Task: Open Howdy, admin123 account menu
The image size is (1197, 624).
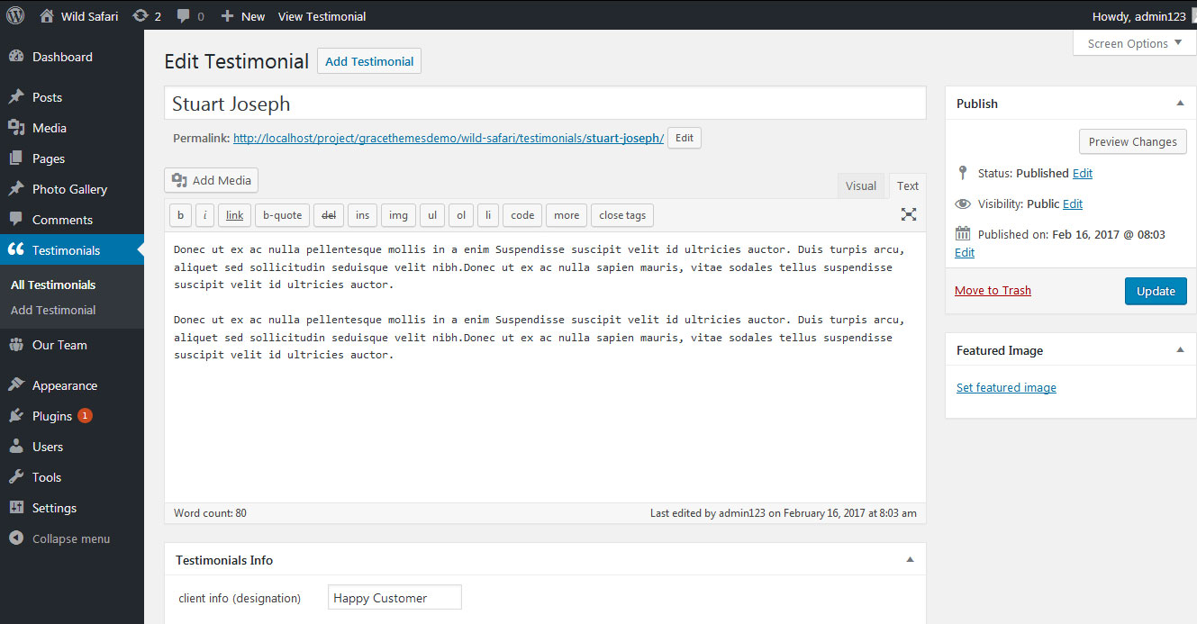Action: (1139, 16)
